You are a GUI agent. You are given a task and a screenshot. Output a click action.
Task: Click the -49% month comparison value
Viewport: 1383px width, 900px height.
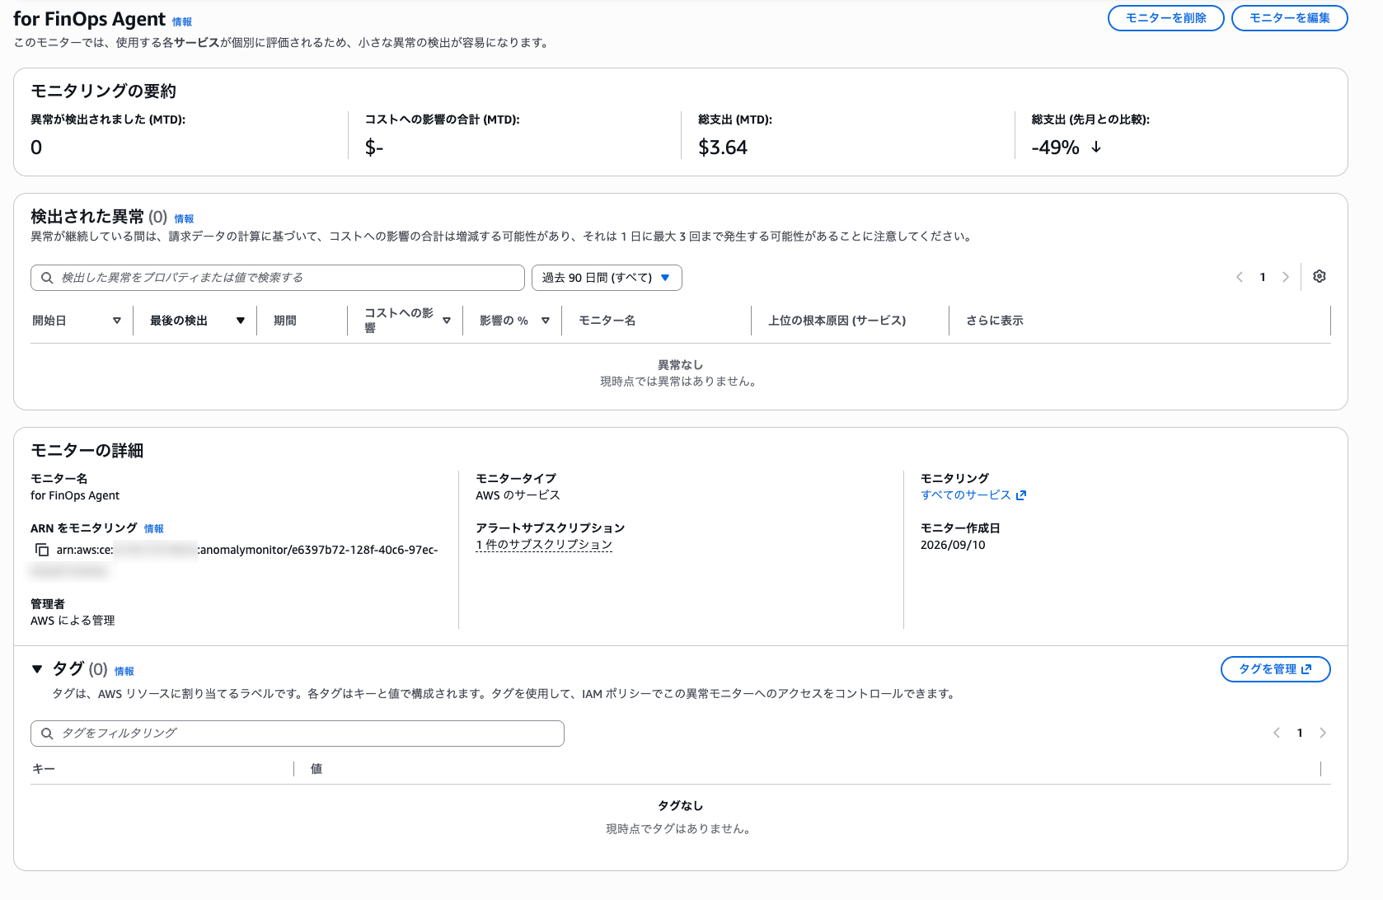1055,148
